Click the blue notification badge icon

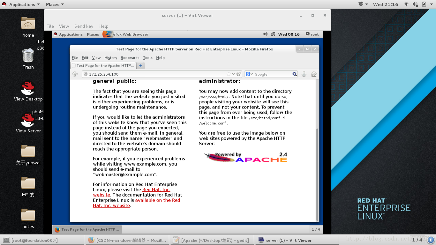(431, 240)
